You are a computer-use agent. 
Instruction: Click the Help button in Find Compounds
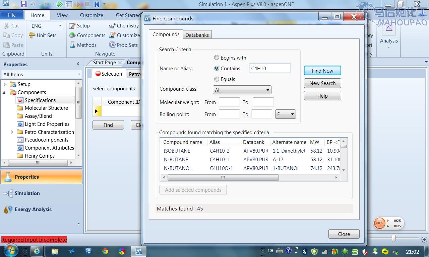click(322, 96)
